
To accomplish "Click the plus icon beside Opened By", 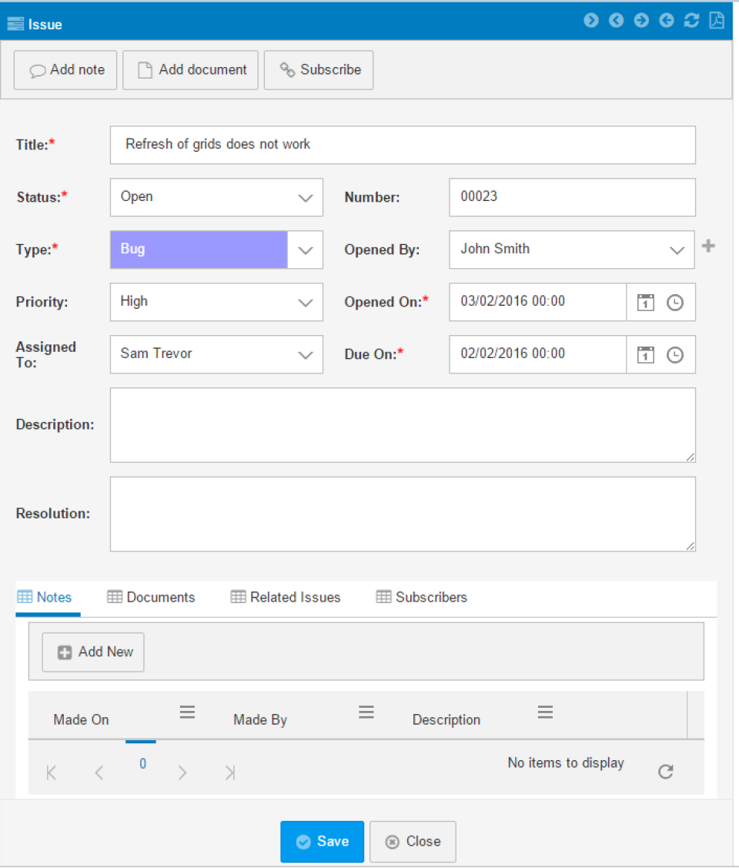I will point(708,246).
